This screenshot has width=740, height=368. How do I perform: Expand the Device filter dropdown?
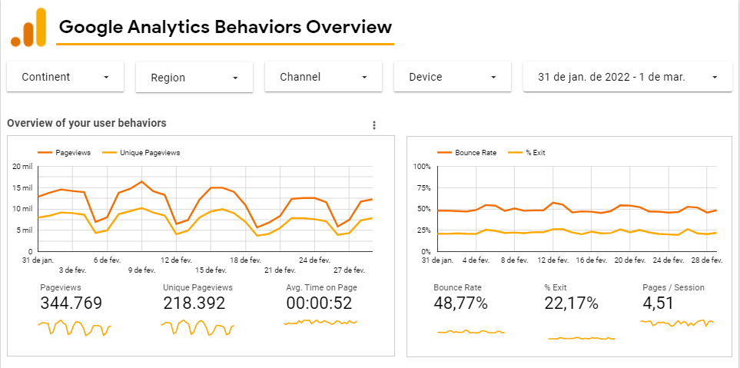(453, 77)
